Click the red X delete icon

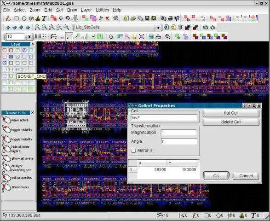(107, 18)
